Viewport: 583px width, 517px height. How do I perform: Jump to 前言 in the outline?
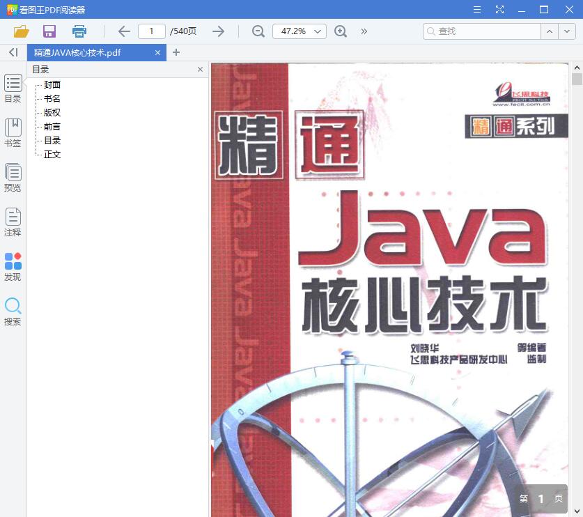coord(52,126)
